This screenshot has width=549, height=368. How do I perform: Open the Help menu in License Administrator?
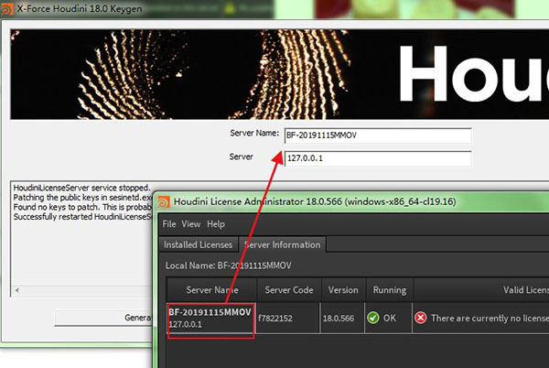click(216, 224)
